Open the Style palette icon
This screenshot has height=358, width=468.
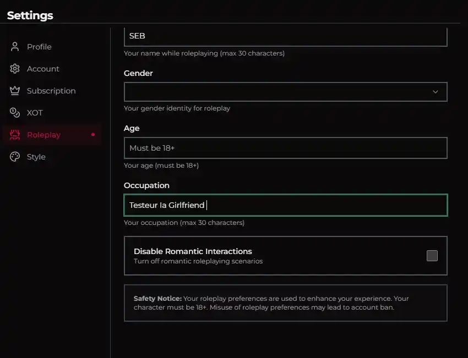[14, 157]
